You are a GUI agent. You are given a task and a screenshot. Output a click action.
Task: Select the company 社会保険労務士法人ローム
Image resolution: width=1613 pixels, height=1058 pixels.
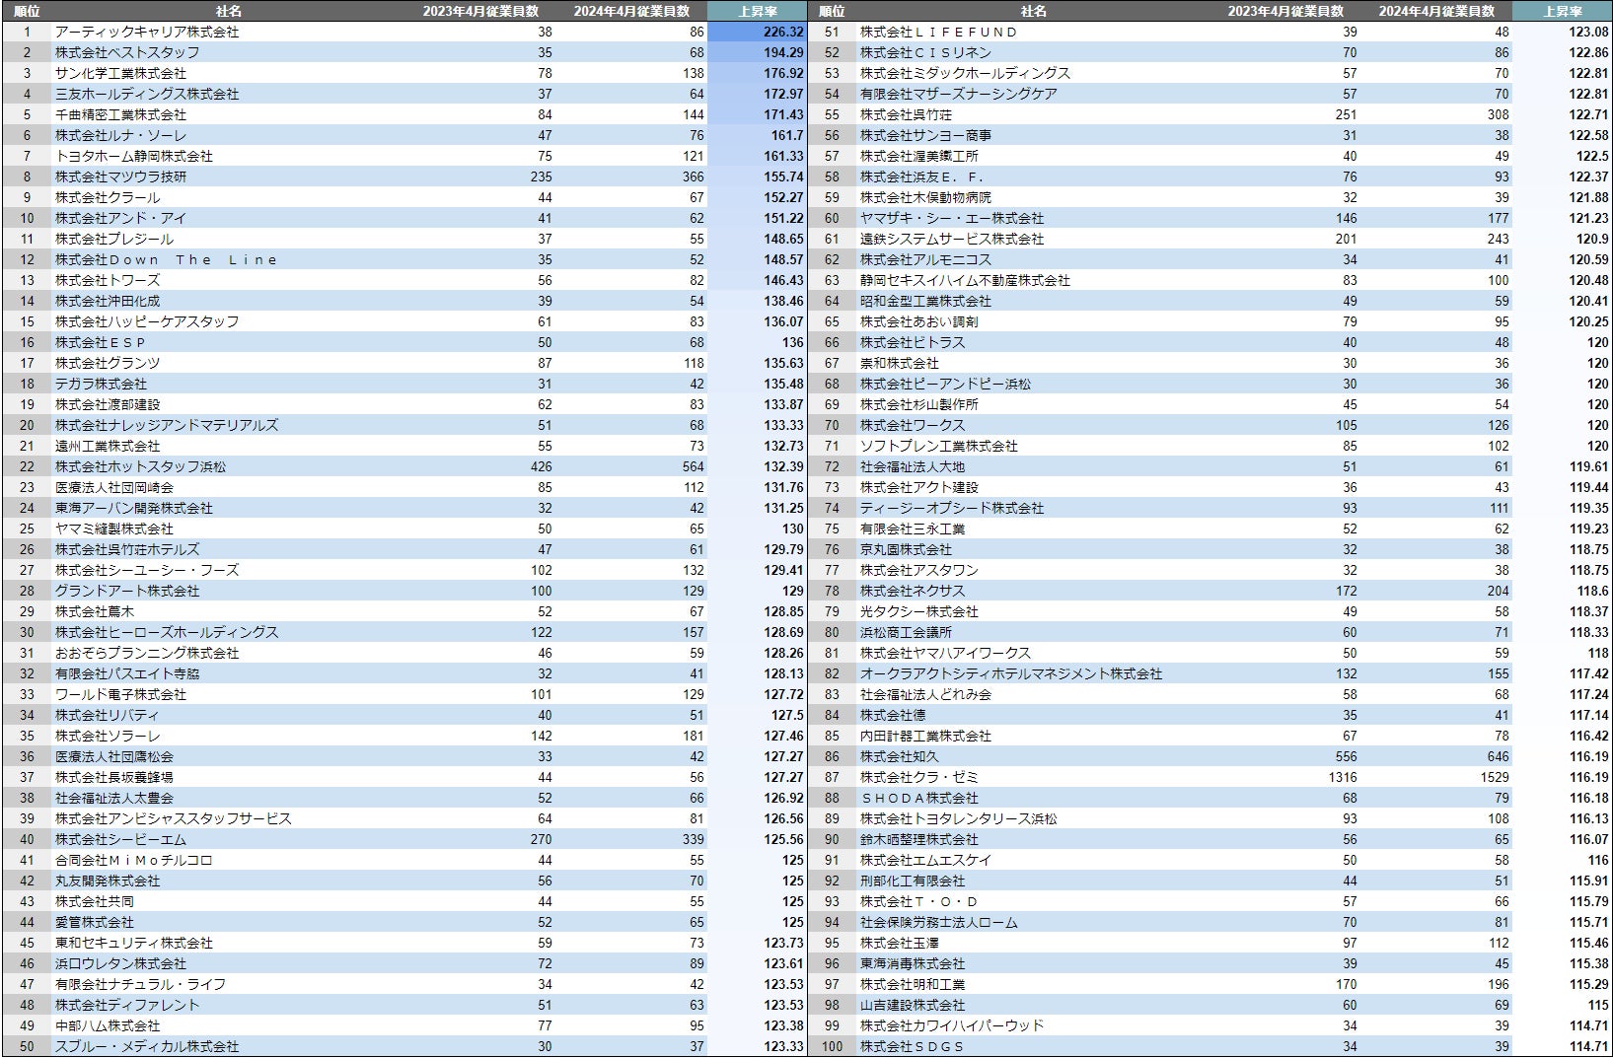pos(939,922)
